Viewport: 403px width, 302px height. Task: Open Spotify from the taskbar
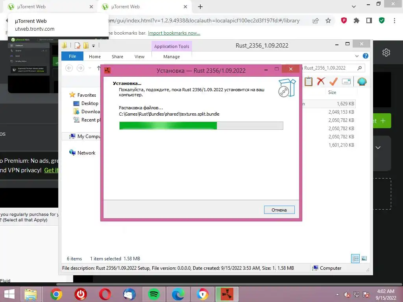(x=154, y=294)
